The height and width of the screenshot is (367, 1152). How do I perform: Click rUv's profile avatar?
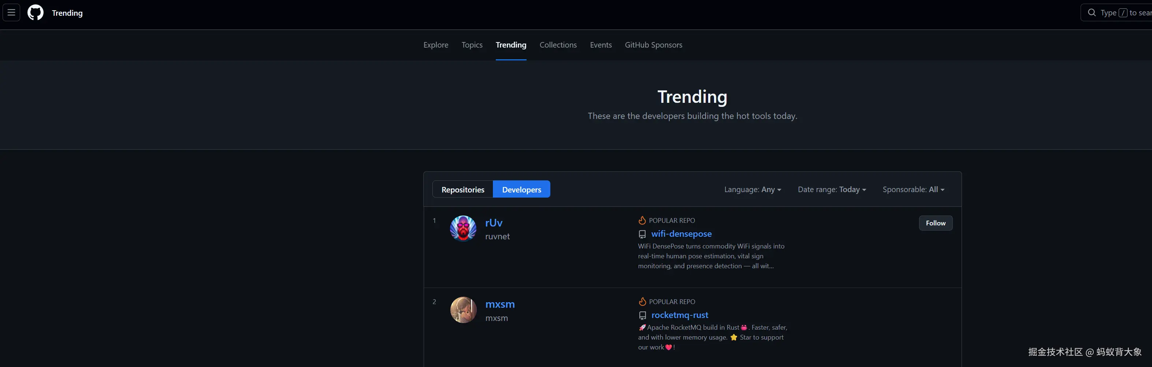point(463,228)
